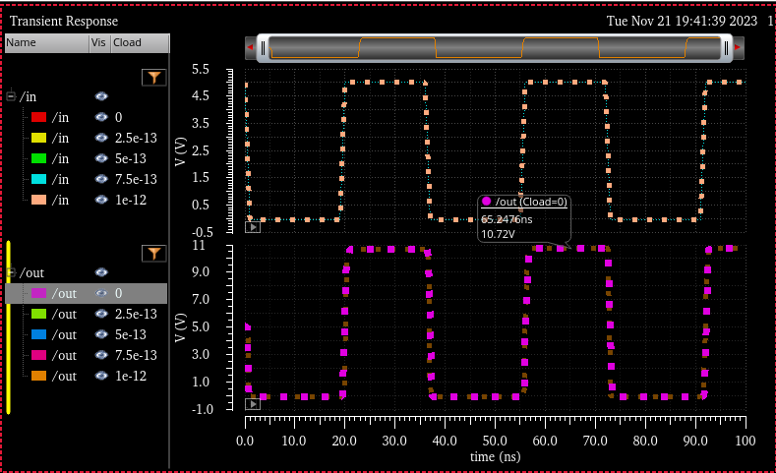Collapse the /in signal tree group
The width and height of the screenshot is (776, 473).
[11, 96]
